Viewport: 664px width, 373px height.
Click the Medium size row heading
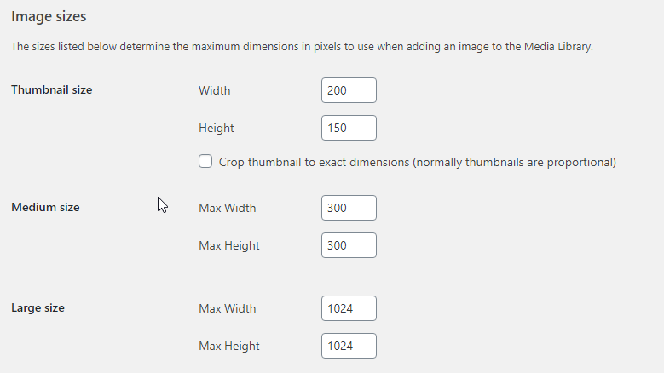[x=45, y=207]
